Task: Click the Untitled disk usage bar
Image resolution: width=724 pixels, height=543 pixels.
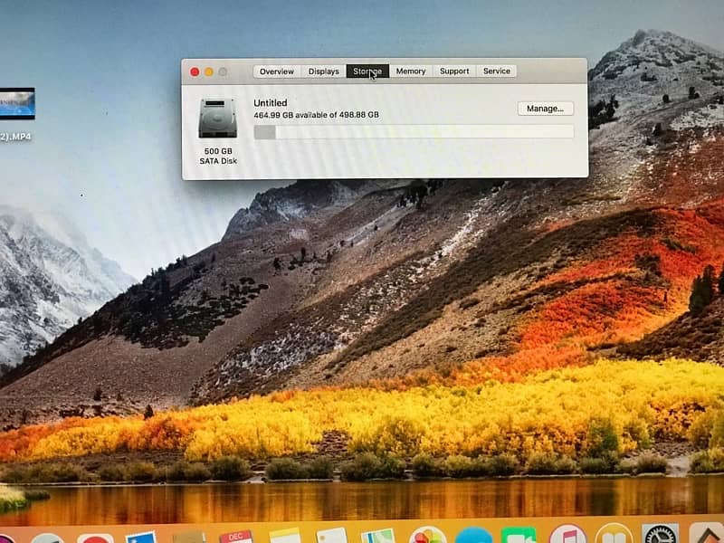Action: 414,132
